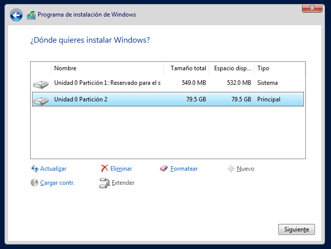
Task: Delete partition via the Eliminar link
Action: (121, 169)
